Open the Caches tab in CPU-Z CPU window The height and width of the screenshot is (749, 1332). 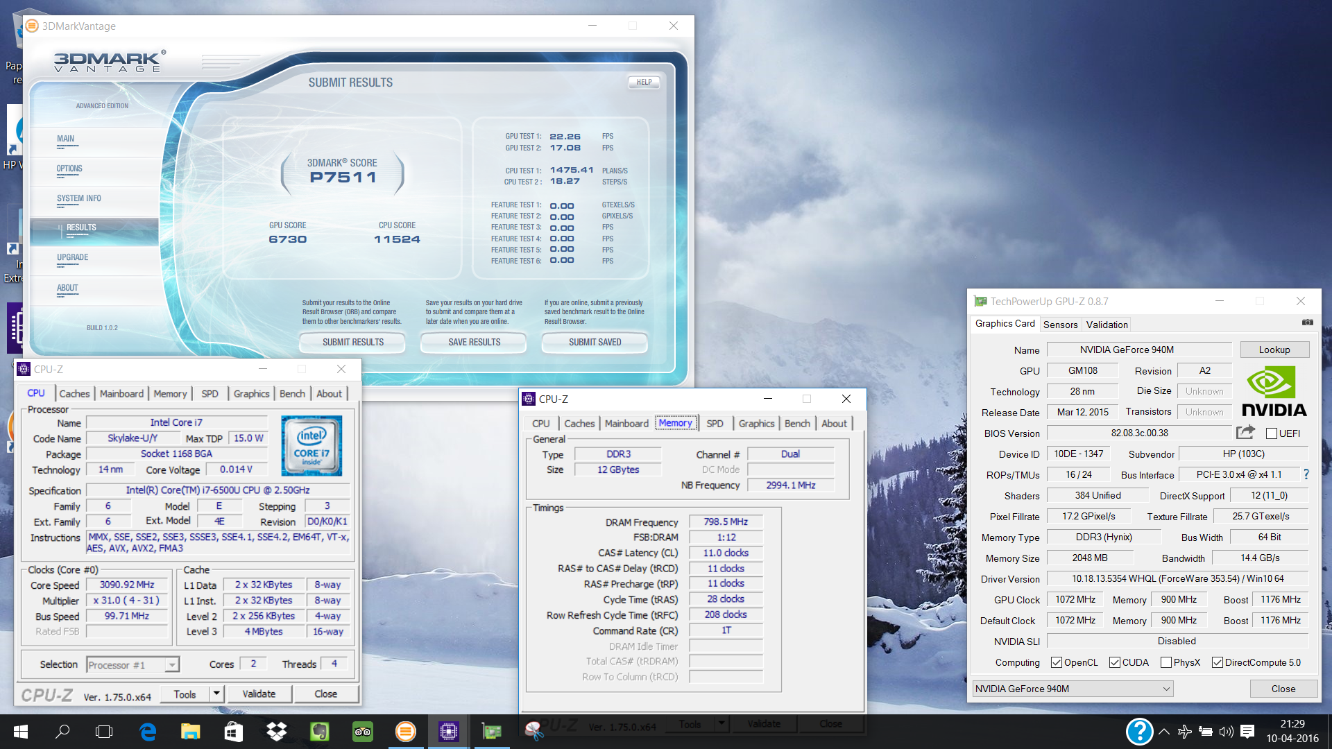74,393
